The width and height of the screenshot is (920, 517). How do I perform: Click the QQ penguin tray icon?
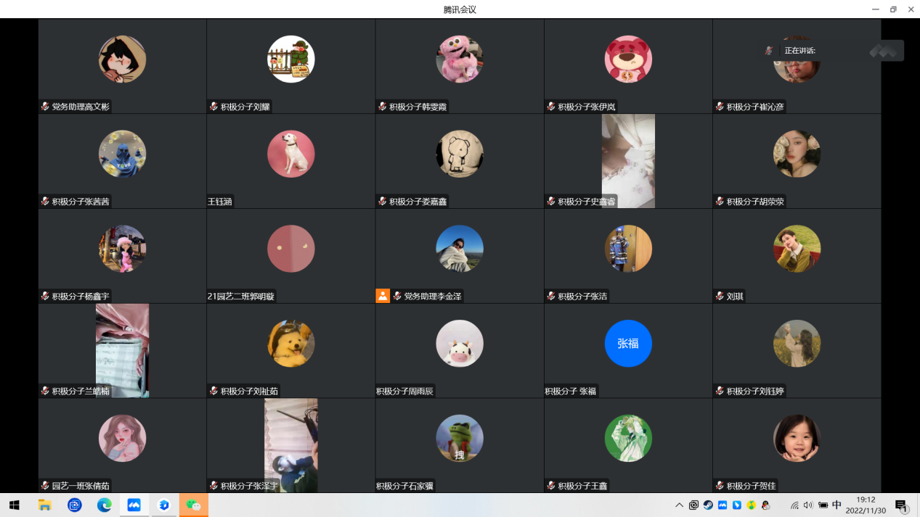pyautogui.click(x=766, y=505)
